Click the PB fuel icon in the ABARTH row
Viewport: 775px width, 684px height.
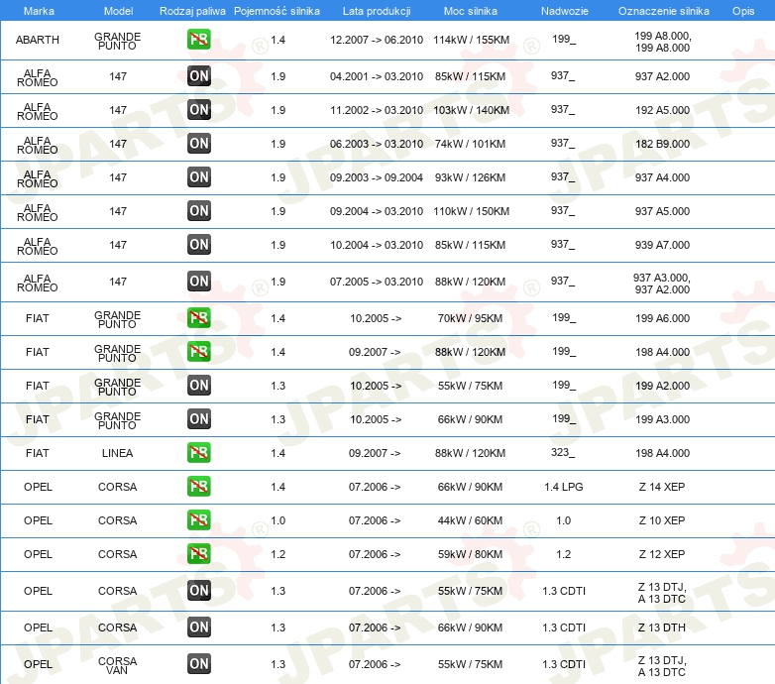pos(199,40)
